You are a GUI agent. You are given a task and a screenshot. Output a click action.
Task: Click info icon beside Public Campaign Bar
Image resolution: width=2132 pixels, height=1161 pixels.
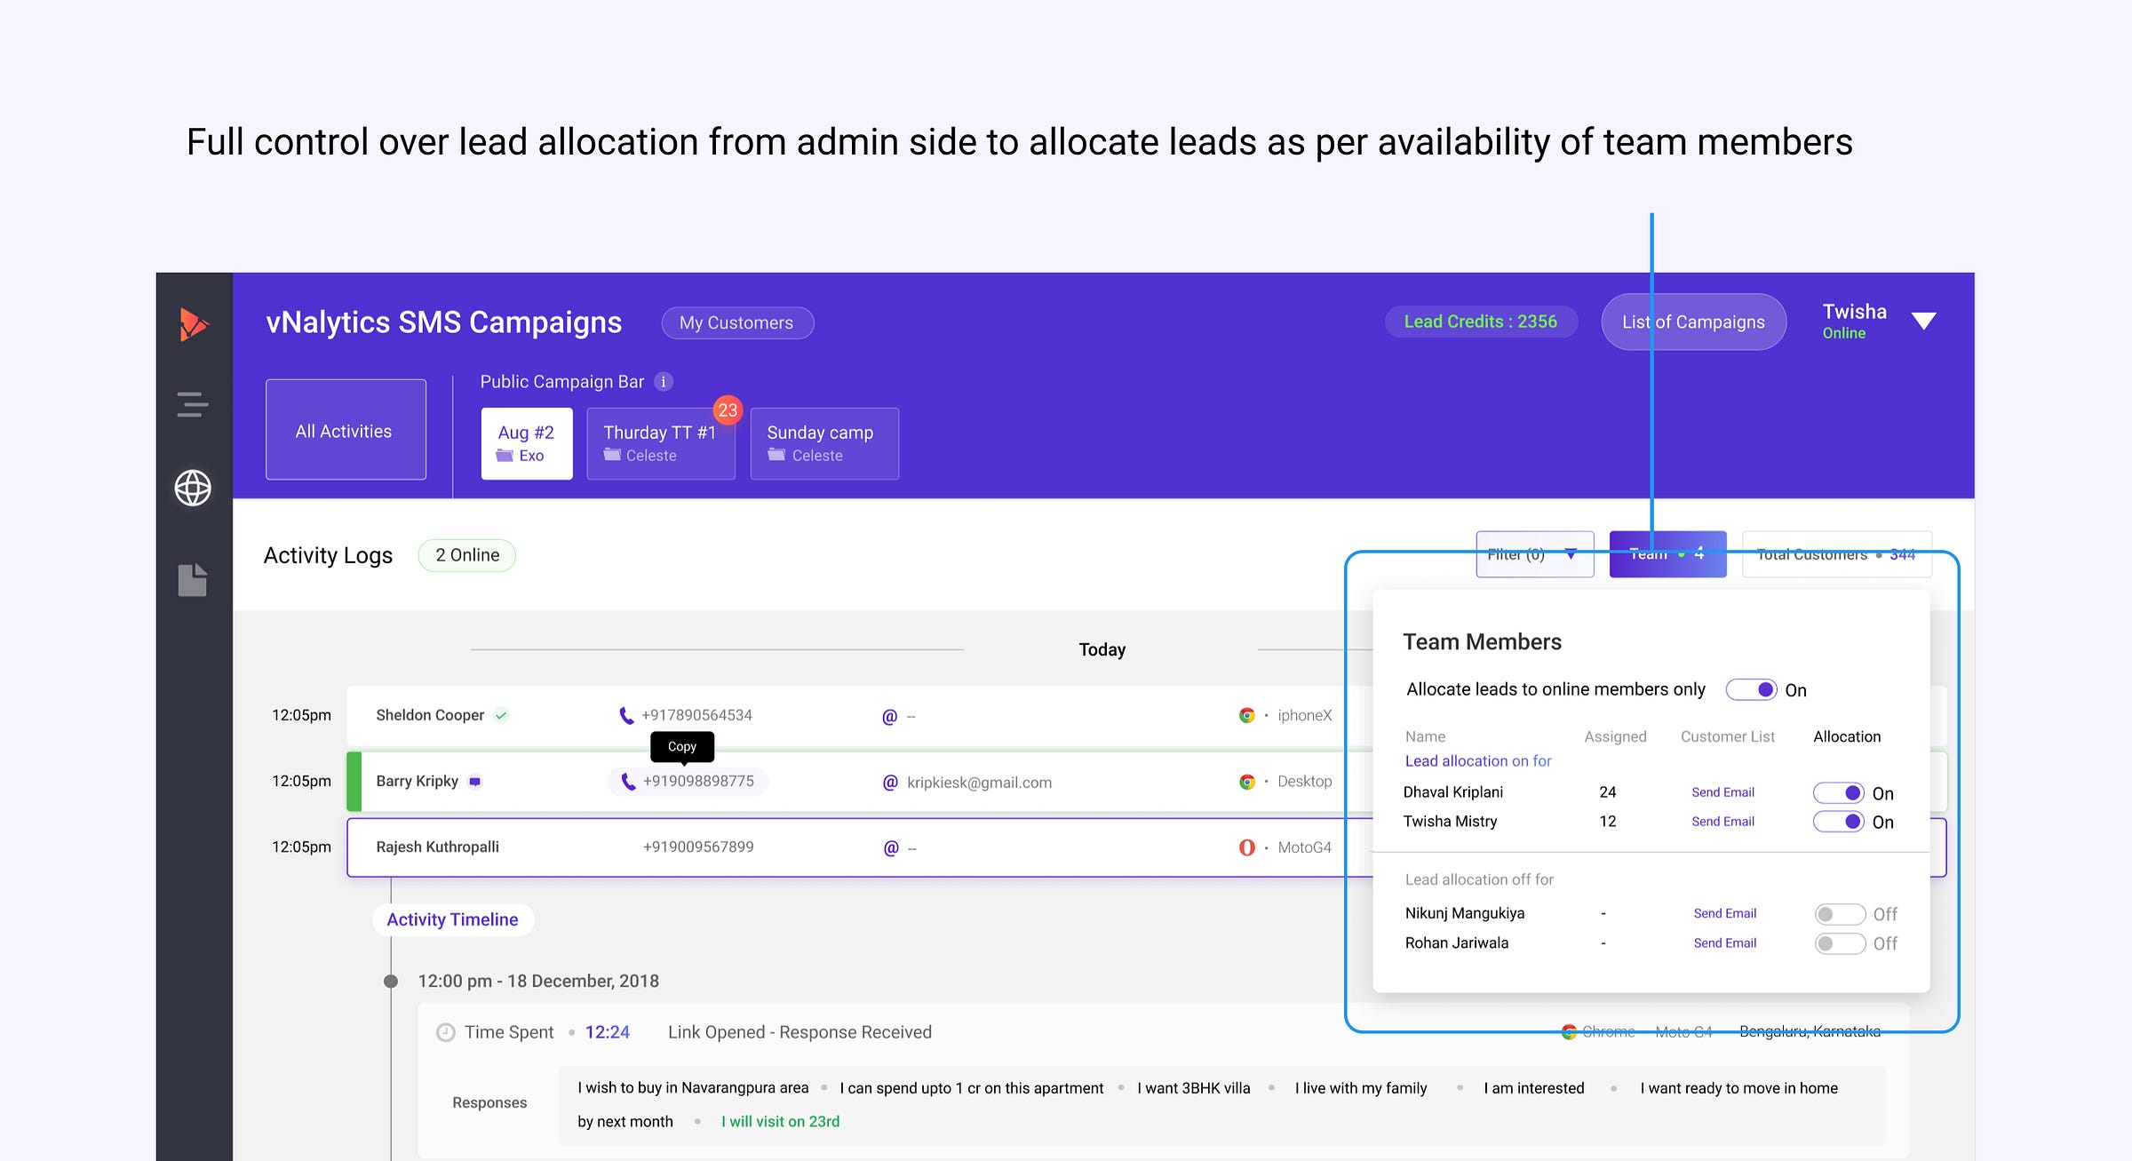coord(664,382)
